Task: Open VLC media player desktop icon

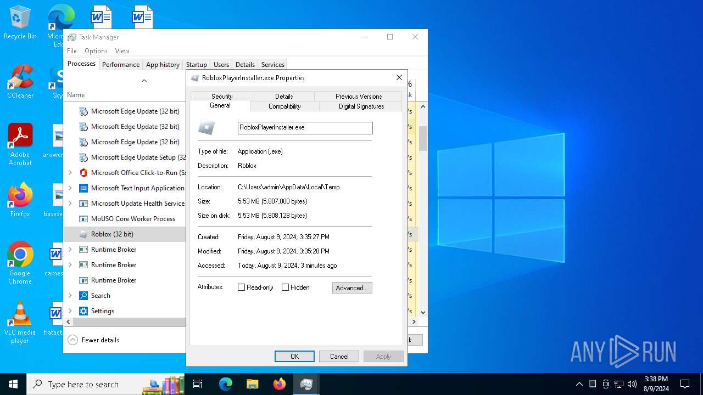Action: pos(20,322)
